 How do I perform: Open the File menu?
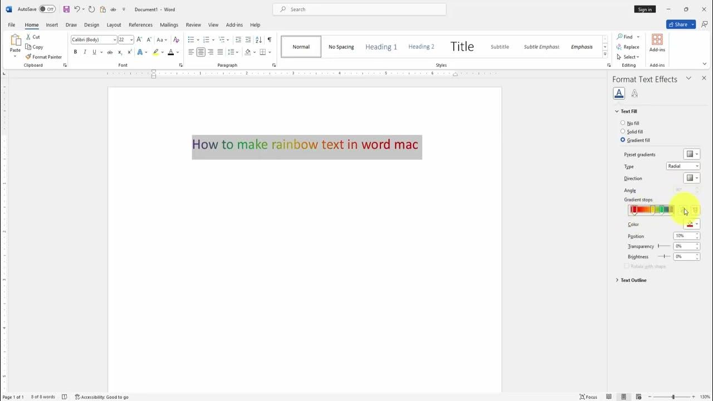pos(12,25)
